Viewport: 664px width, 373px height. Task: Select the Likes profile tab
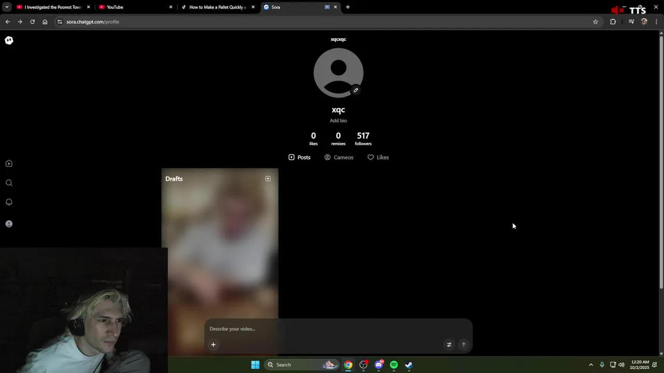point(378,157)
